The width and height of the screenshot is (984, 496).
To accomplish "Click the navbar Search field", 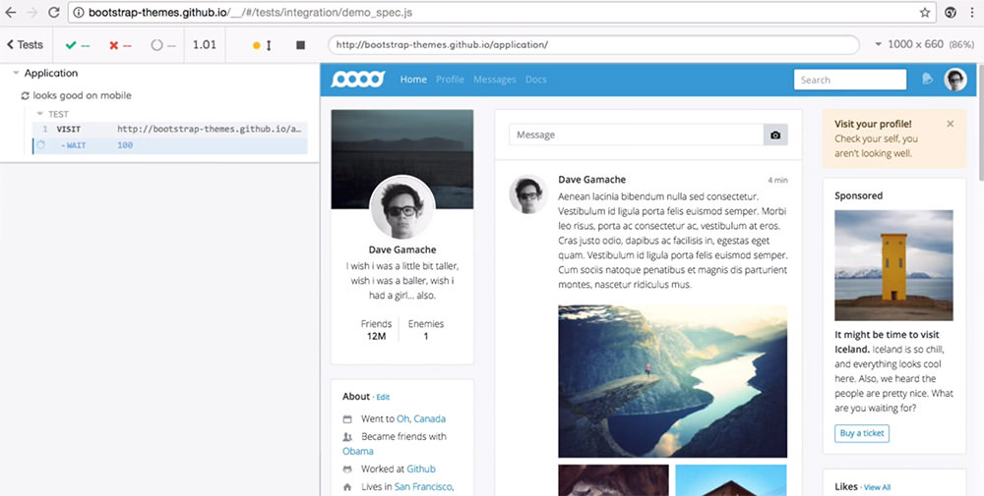I will (x=850, y=80).
